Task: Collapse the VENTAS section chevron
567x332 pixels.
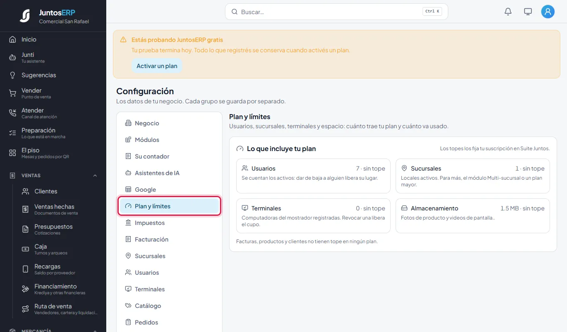Action: pos(95,176)
